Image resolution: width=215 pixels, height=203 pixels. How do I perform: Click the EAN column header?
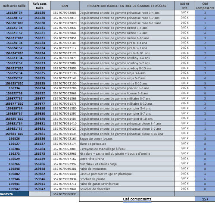tap(65, 6)
